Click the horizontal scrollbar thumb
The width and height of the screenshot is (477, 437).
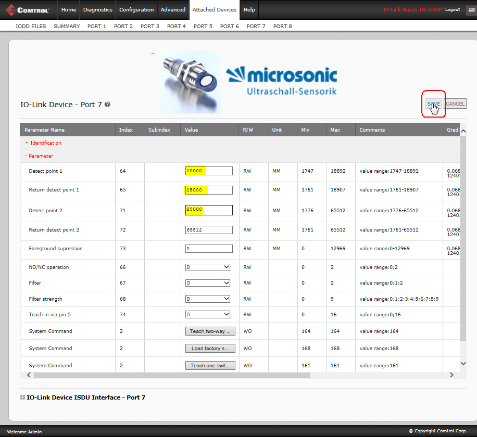172,375
